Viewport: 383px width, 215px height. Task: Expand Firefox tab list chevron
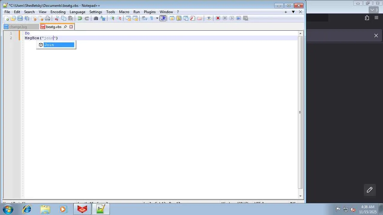click(374, 10)
